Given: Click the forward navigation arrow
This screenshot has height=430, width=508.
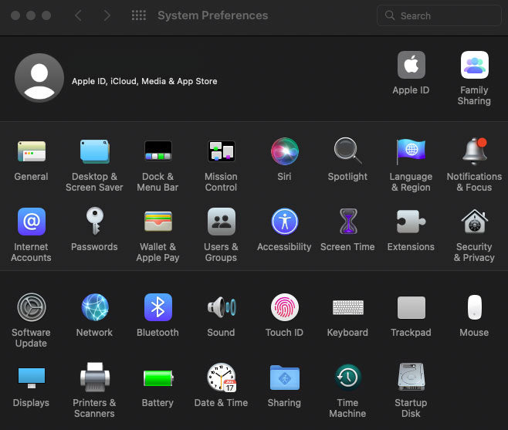Looking at the screenshot, I should [x=107, y=15].
